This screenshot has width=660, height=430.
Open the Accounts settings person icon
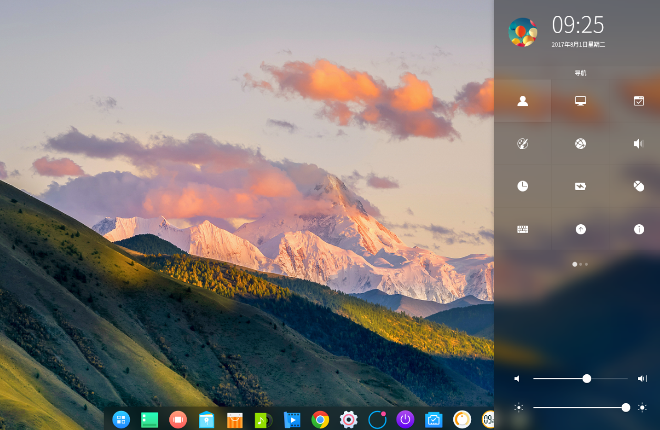pos(522,101)
